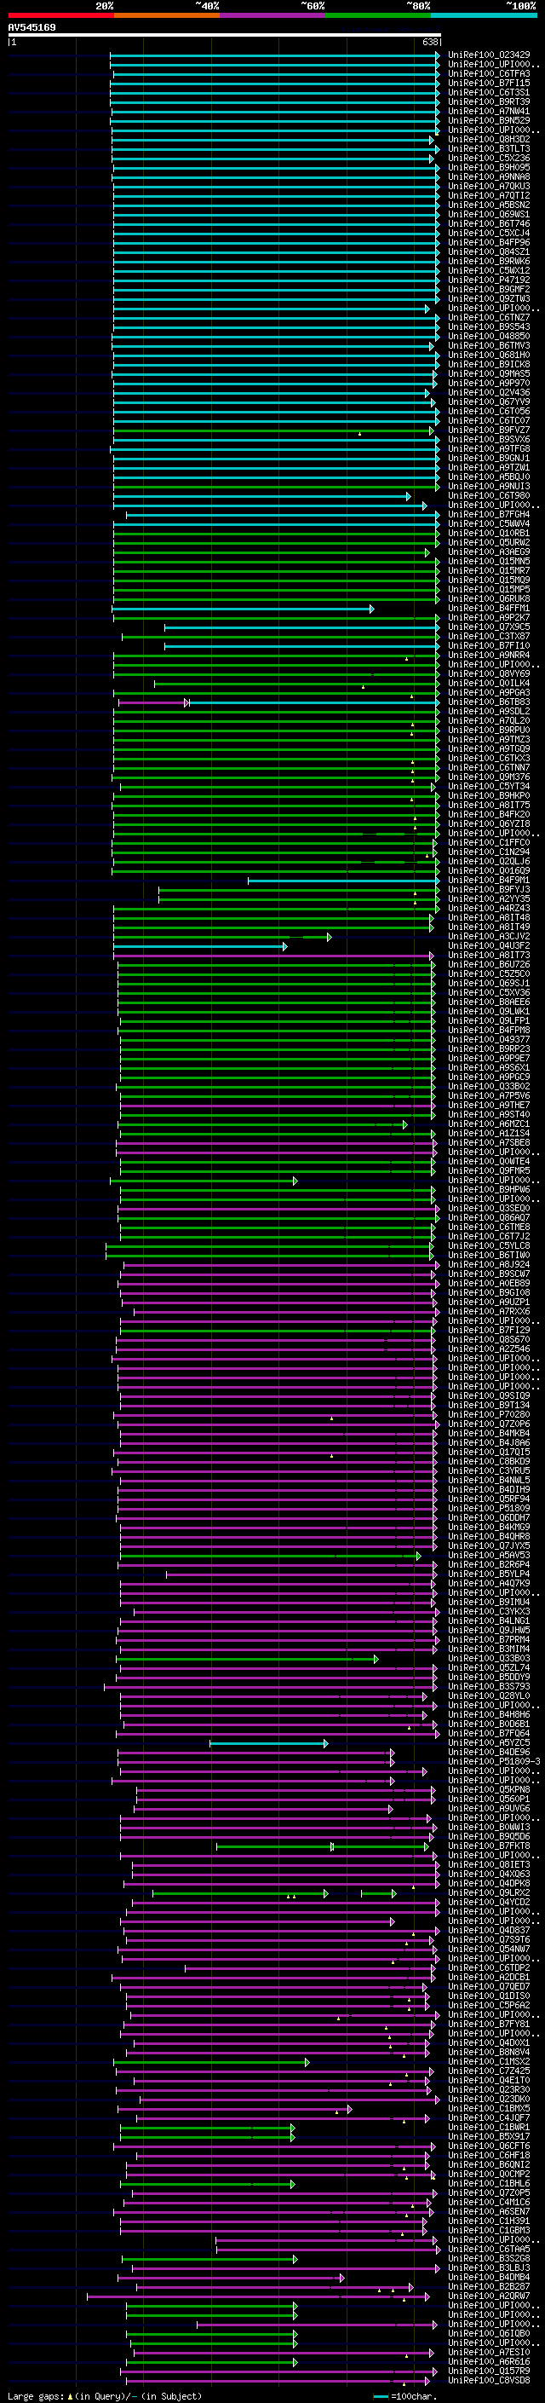Viewport: 545px width, 2403px height.
Task: Select the UniRef100_Q9M376 label
Action: [x=488, y=777]
